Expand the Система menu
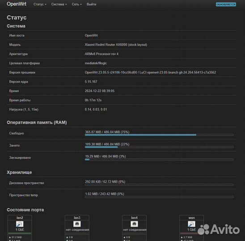Viewport: 245px width, 241px height. click(x=59, y=4)
